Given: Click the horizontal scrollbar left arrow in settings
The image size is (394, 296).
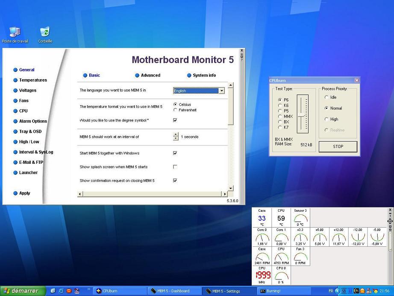Looking at the screenshot, I should coord(80,194).
